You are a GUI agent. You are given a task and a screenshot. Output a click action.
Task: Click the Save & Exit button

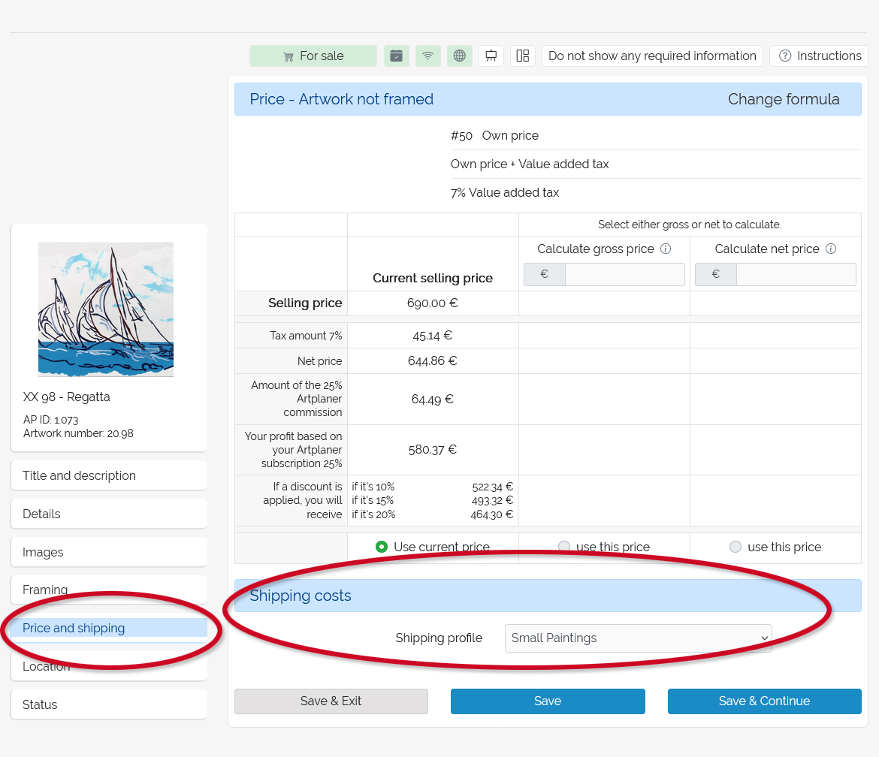click(x=331, y=701)
